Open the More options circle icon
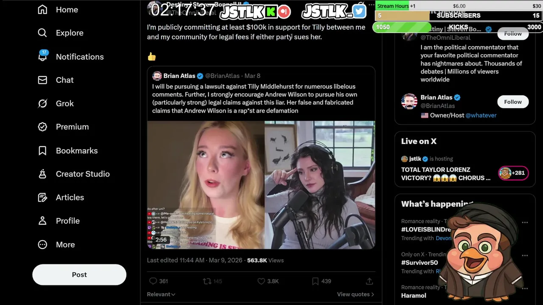This screenshot has height=305, width=543. [x=42, y=244]
